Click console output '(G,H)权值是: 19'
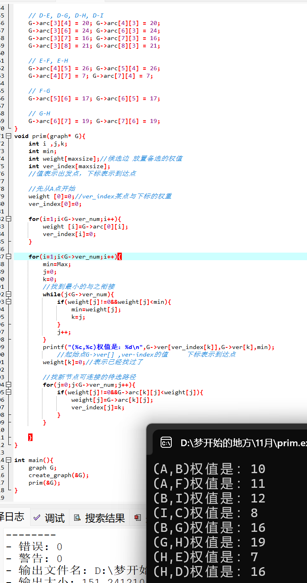The width and height of the screenshot is (307, 583). click(x=209, y=542)
